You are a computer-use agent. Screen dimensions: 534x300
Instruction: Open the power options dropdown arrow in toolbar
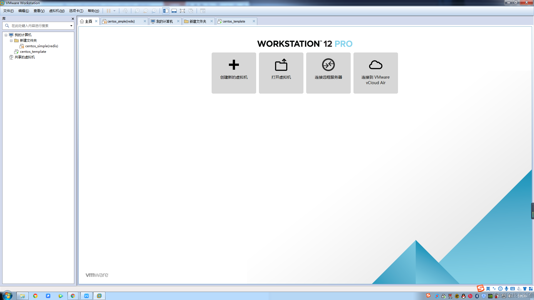114,11
